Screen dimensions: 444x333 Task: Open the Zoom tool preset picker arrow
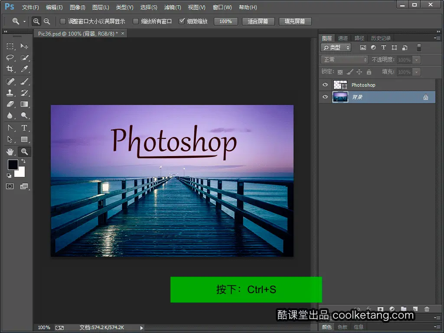click(x=24, y=22)
